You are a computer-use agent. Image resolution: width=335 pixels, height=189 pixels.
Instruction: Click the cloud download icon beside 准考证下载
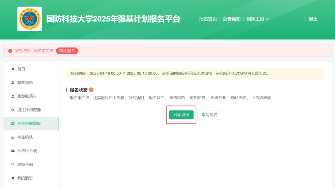(x=13, y=151)
